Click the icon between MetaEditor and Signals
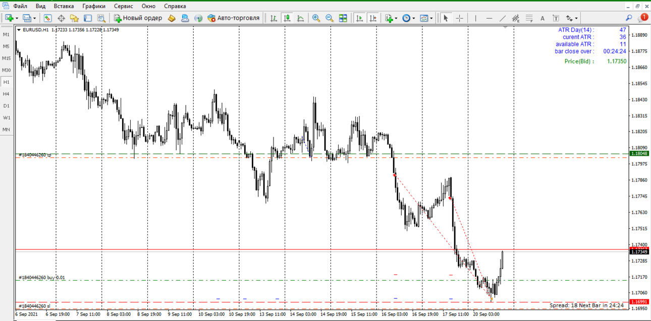Image resolution: width=651 pixels, height=321 pixels. click(x=185, y=18)
